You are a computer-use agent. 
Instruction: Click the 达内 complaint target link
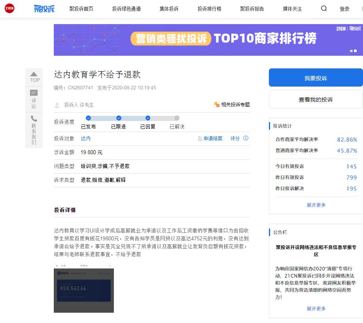pyautogui.click(x=86, y=138)
